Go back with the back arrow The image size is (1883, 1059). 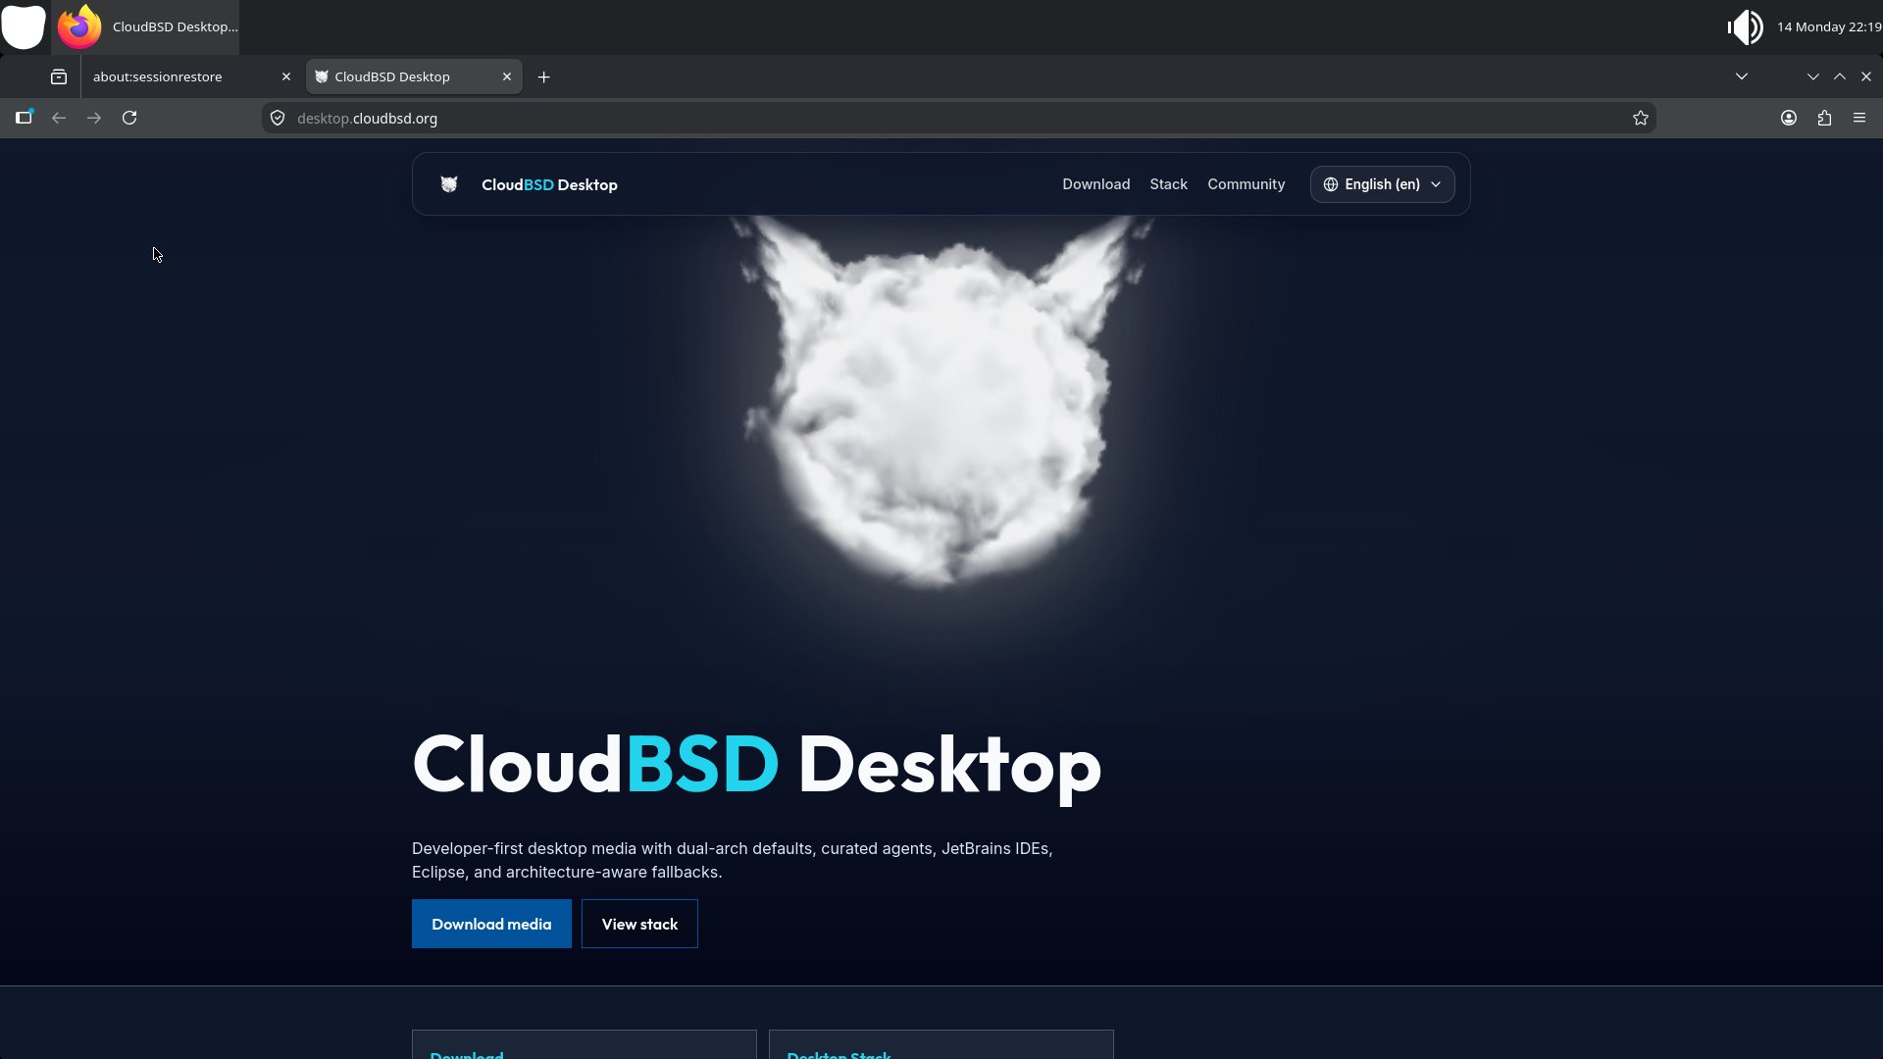pyautogui.click(x=59, y=118)
